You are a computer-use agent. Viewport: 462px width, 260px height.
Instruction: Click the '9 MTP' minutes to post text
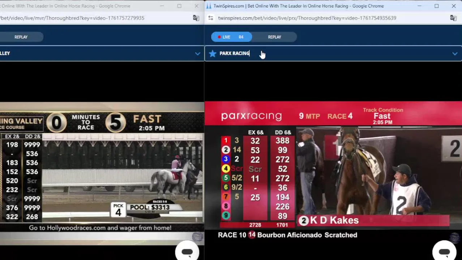tap(309, 116)
